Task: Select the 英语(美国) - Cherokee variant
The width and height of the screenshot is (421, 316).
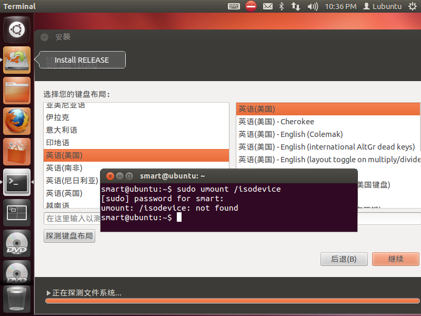Action: coord(328,122)
